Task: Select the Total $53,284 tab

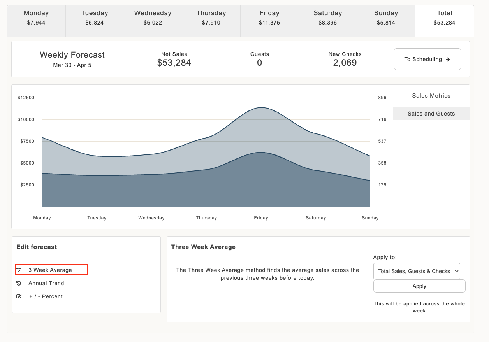Action: tap(445, 18)
